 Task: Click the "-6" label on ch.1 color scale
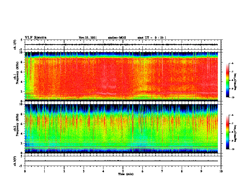coord(232,63)
